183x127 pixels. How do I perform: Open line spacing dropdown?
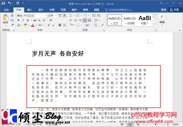point(96,20)
